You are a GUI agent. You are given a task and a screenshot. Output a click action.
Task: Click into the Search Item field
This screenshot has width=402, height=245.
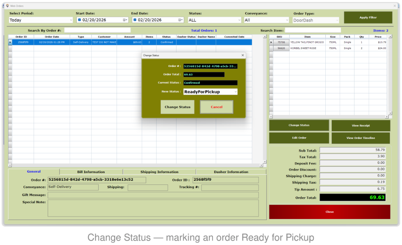tap(313, 30)
